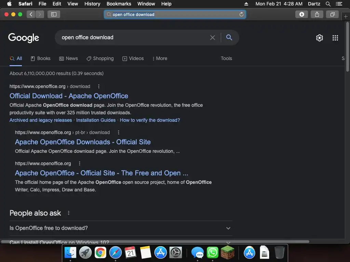Screen dimensions: 350x262
Task: Open the Safari File menu
Action: pyautogui.click(x=42, y=4)
